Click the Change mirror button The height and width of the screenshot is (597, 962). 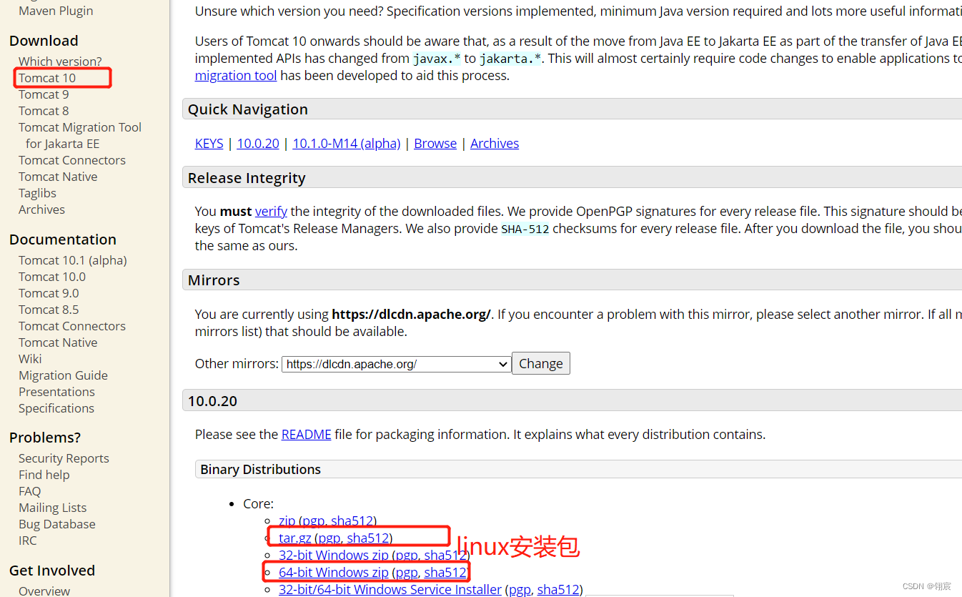541,363
